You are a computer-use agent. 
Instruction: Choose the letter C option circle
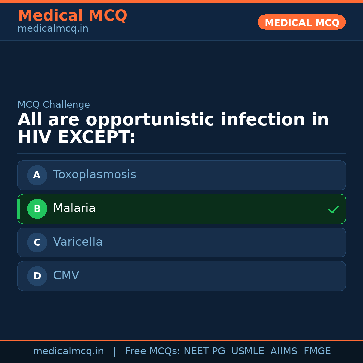[37, 242]
